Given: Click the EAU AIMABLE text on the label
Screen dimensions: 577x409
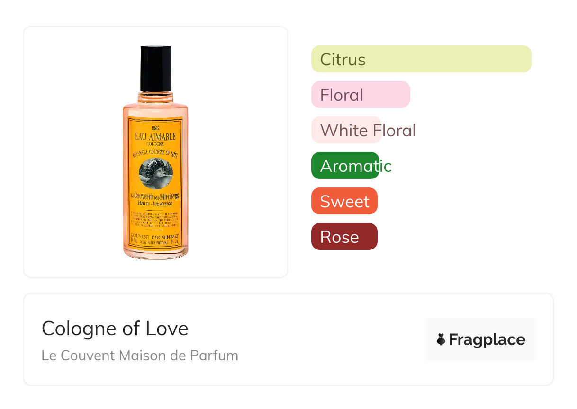Looking at the screenshot, I should 155,137.
